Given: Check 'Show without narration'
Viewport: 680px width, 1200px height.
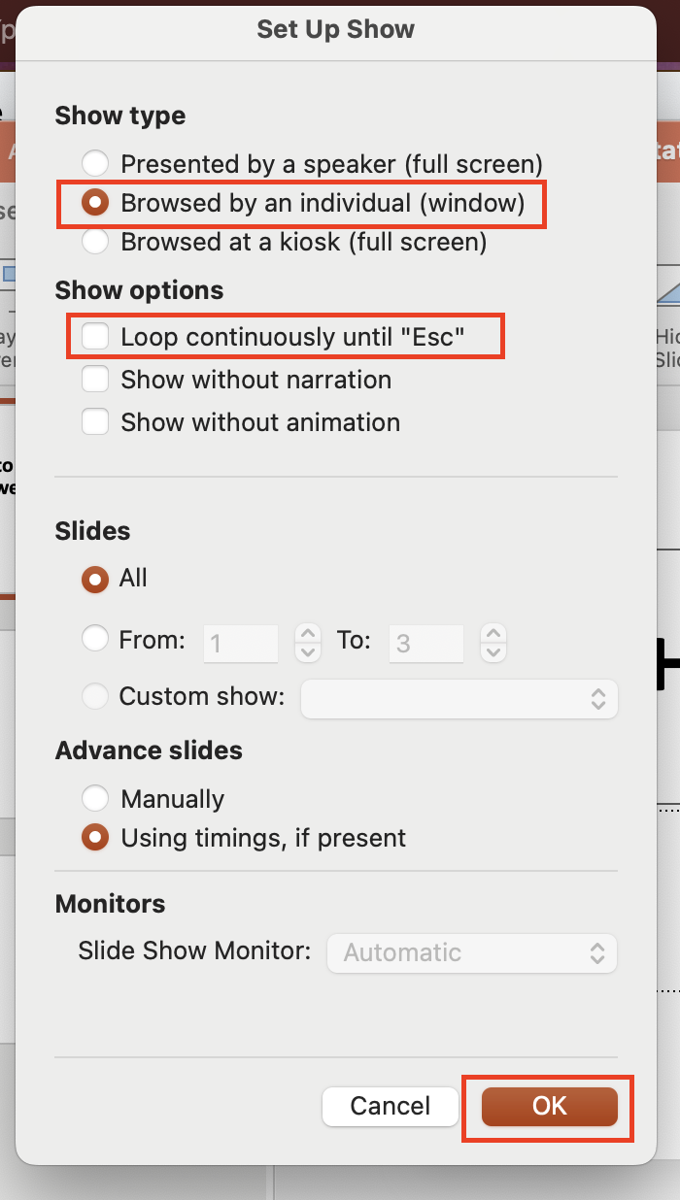Looking at the screenshot, I should [94, 379].
